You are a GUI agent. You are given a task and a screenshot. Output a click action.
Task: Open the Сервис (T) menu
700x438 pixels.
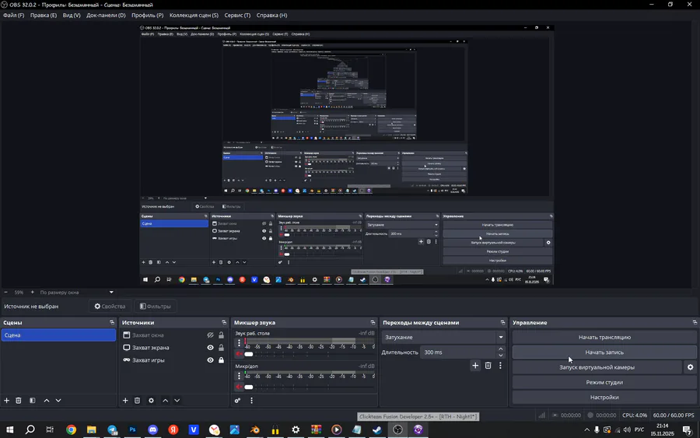click(237, 16)
